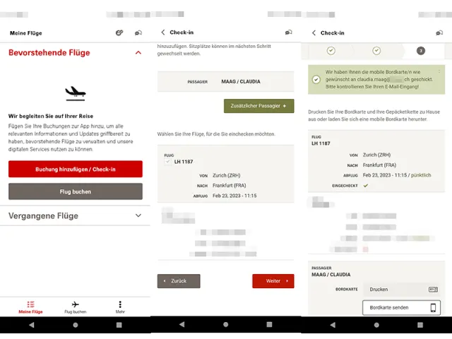
Task: Tap the green pünktlich status text
Action: coord(421,175)
